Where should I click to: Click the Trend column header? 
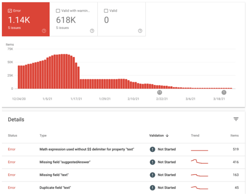(195, 136)
